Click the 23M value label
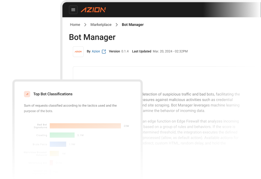The height and width of the screenshot is (179, 261). [x=126, y=126]
